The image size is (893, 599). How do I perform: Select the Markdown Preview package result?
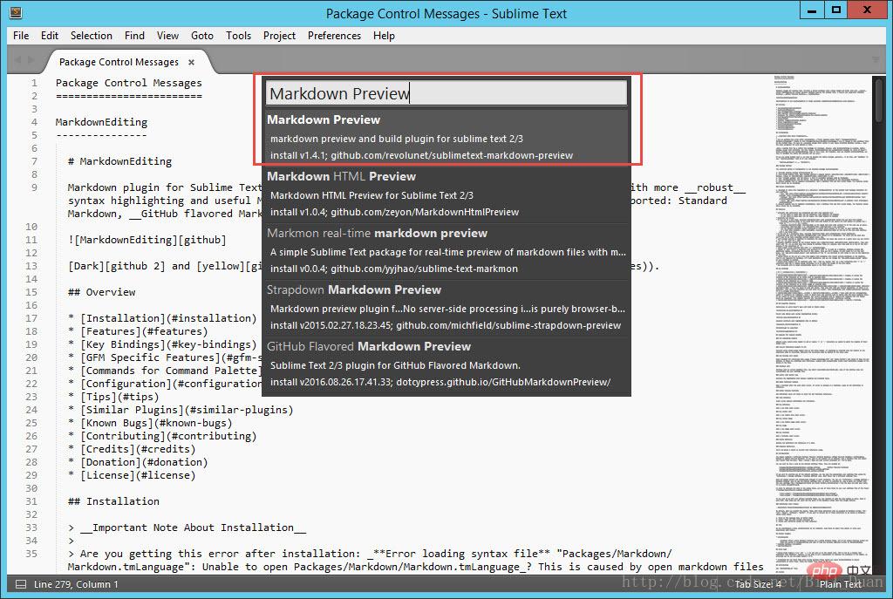click(446, 137)
